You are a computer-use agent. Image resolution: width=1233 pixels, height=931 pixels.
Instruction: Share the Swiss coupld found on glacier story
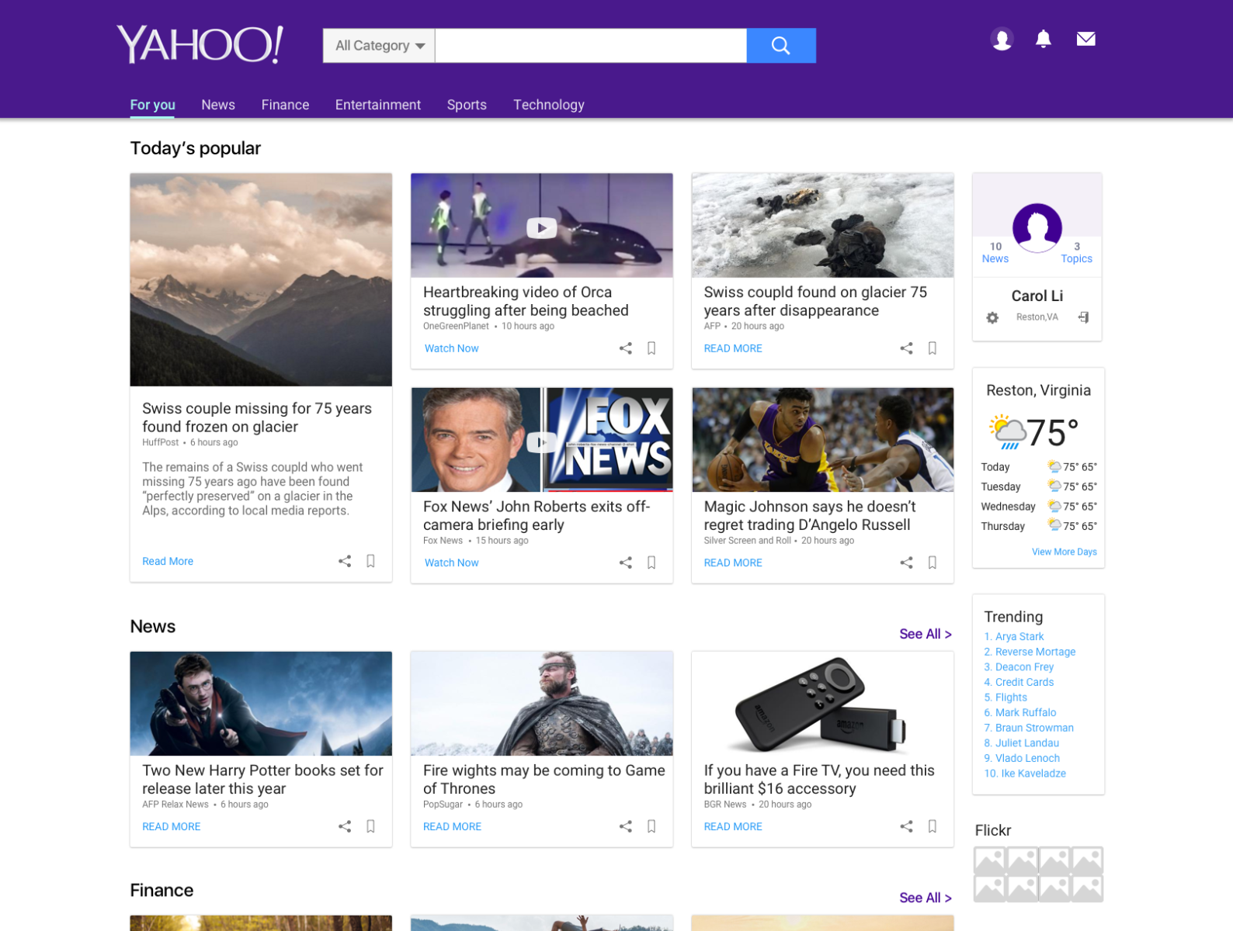pyautogui.click(x=906, y=348)
